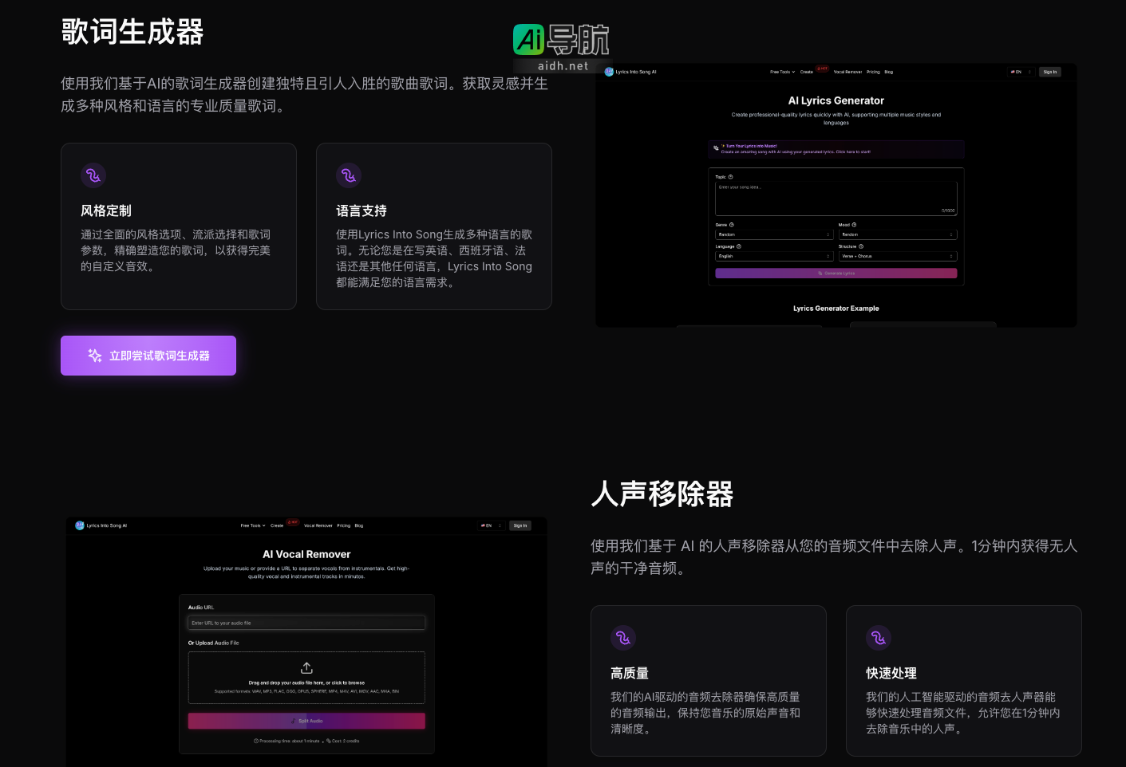The width and height of the screenshot is (1126, 767).
Task: Click the clock icon next to processing time
Action: click(x=256, y=741)
